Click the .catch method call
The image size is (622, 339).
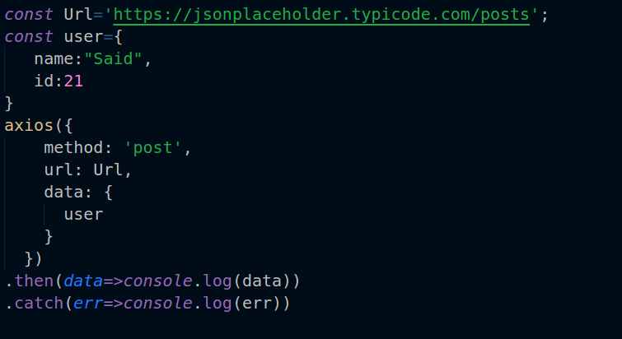coord(34,304)
